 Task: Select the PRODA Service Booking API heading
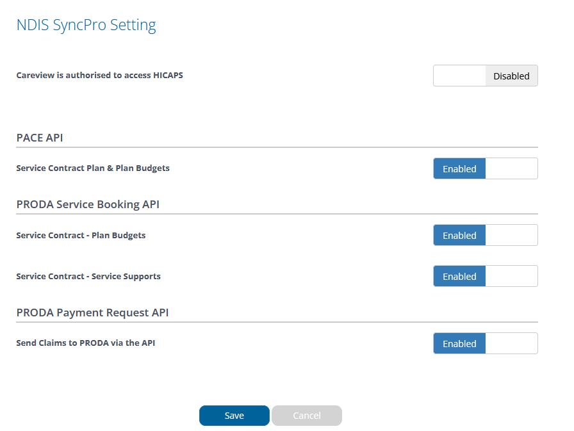click(88, 204)
